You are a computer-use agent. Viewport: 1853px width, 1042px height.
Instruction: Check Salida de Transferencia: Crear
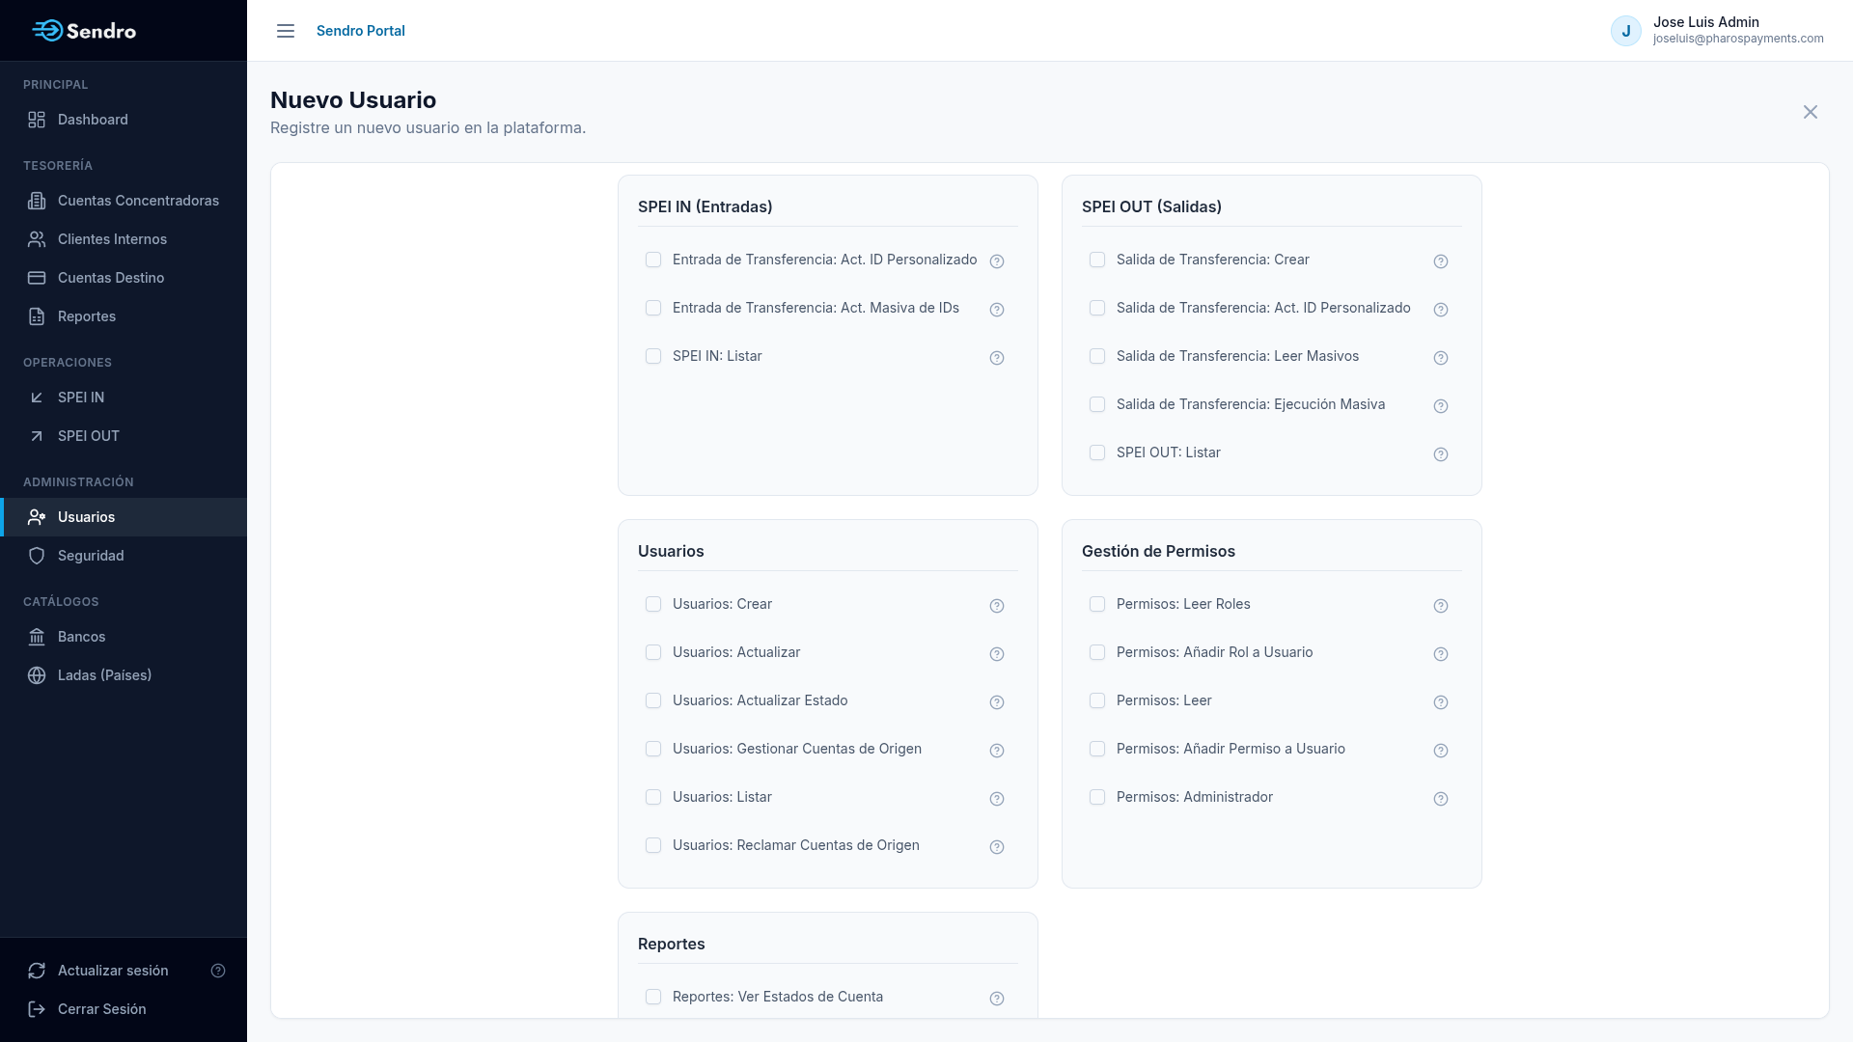(1097, 260)
